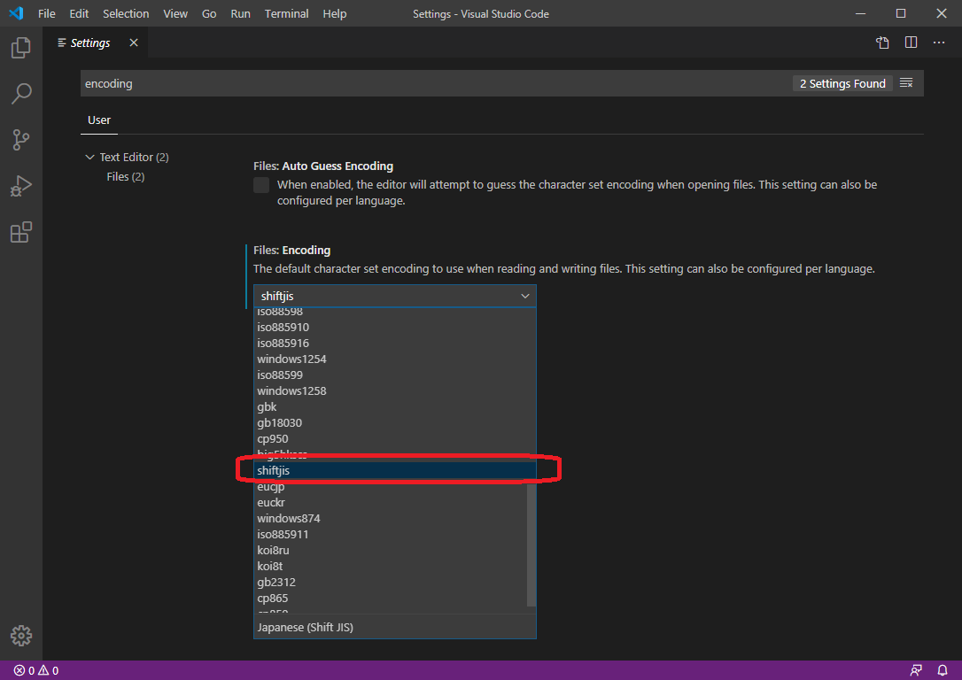Viewport: 962px width, 680px height.
Task: Choose windows1254 encoding option
Action: click(394, 359)
